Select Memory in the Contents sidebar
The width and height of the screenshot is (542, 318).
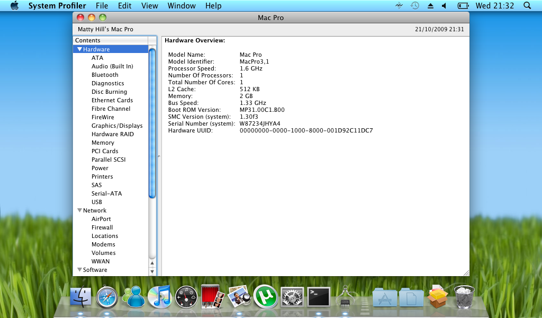pyautogui.click(x=103, y=143)
